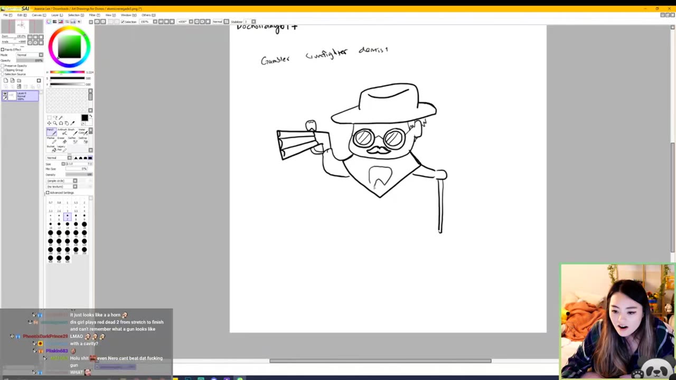Open the Layer menu

57,15
